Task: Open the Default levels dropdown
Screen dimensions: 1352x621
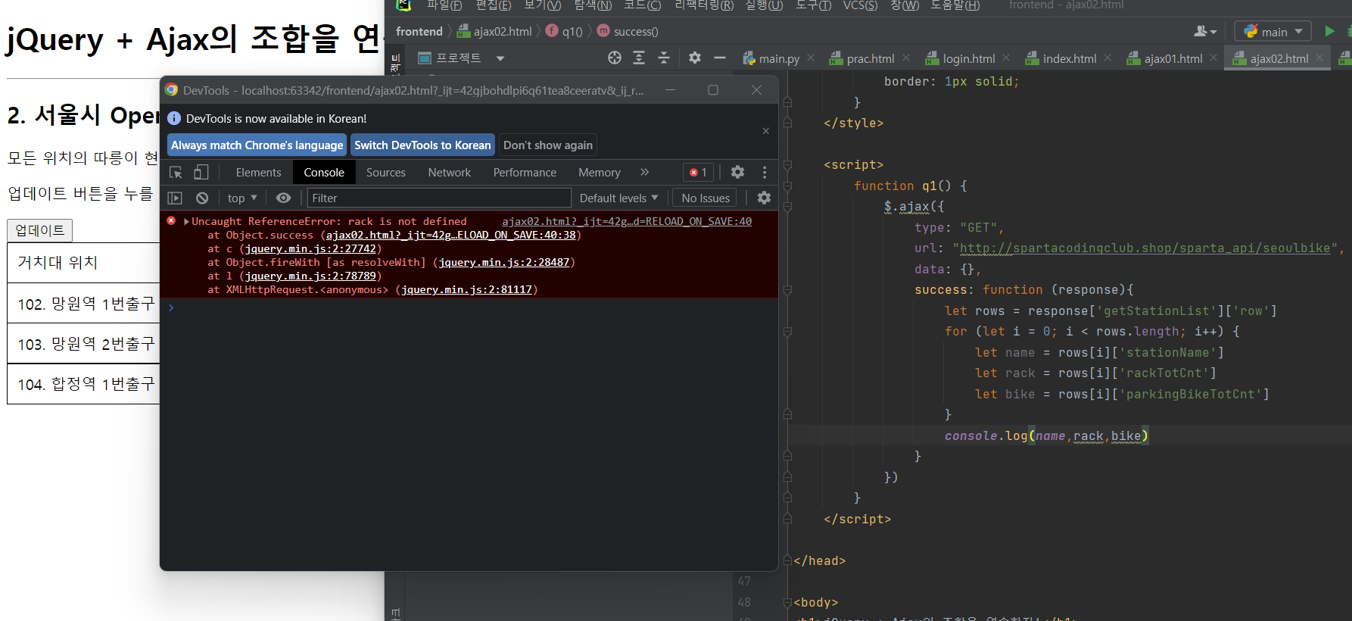Action: (618, 198)
